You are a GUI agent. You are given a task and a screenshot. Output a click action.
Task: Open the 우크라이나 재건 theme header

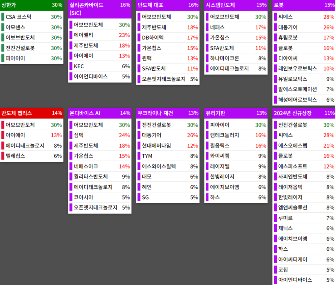tap(168, 113)
